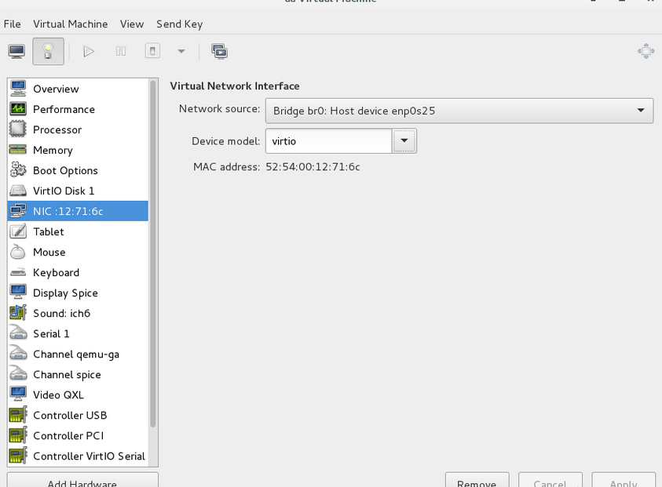
Task: Open the snapshots manager
Action: coord(220,52)
